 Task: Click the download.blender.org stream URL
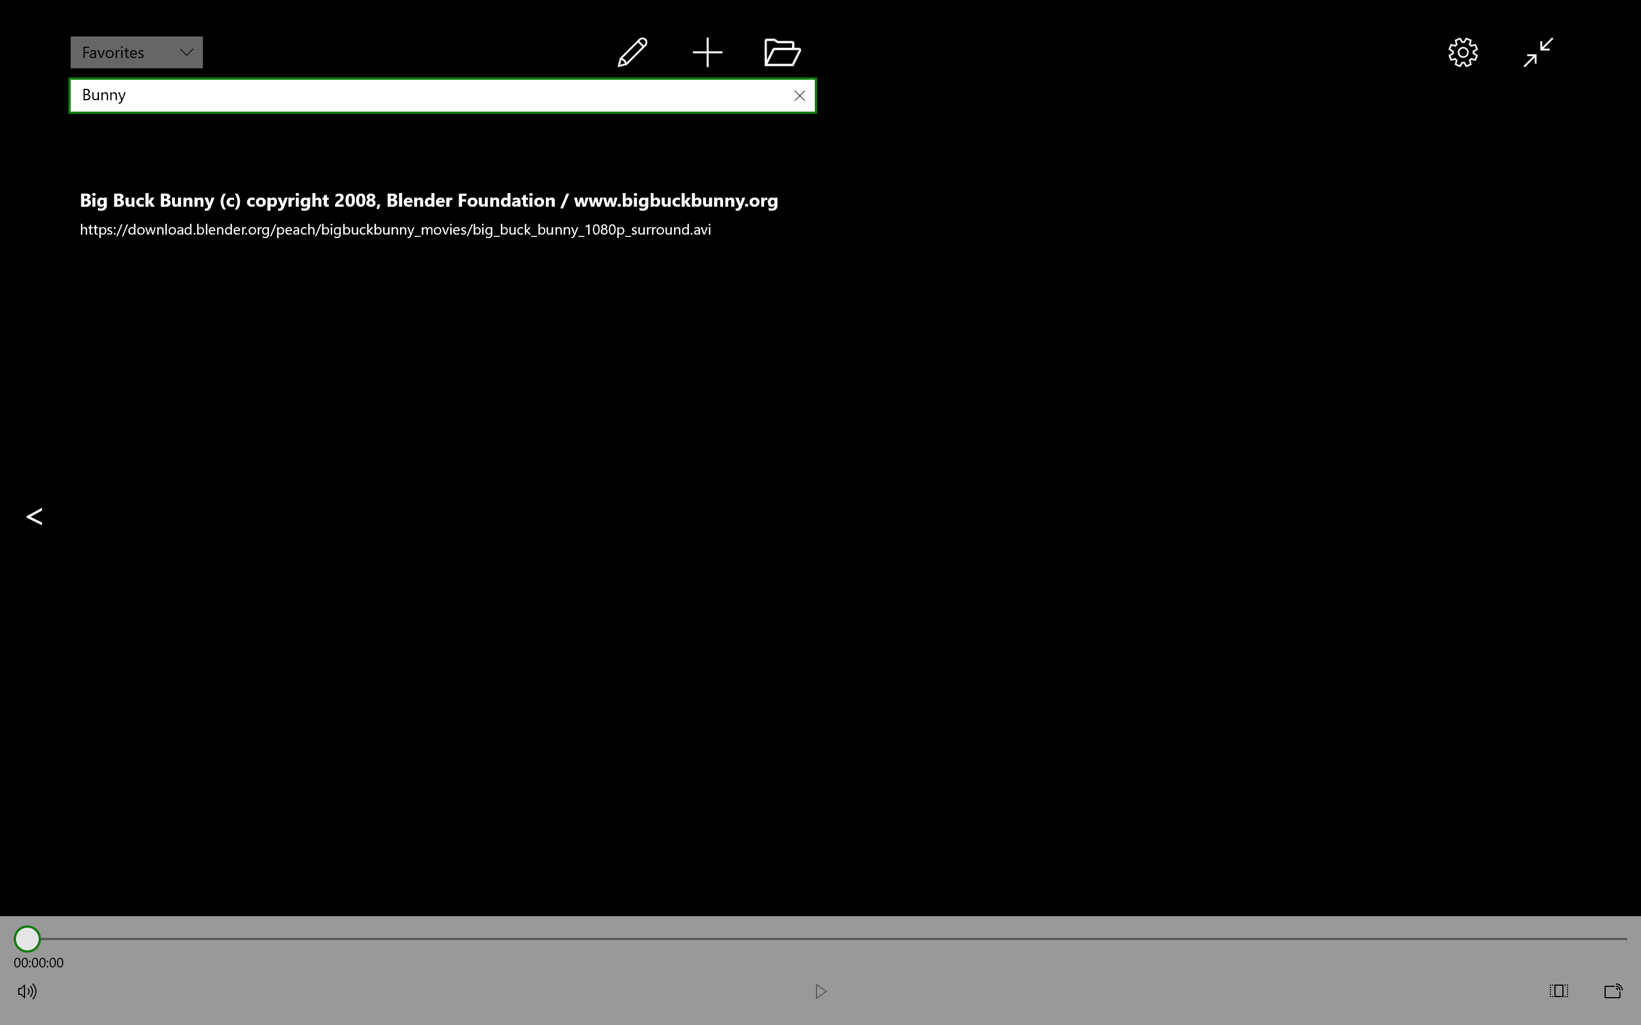pyautogui.click(x=395, y=230)
